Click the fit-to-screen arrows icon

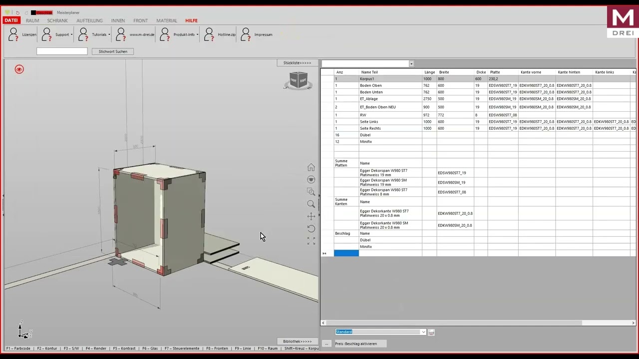pyautogui.click(x=311, y=241)
